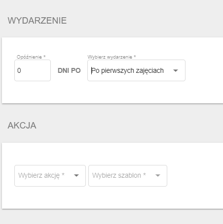Click the arrow next to Po pierwszych zajęciach
223x224 pixels.
(176, 70)
